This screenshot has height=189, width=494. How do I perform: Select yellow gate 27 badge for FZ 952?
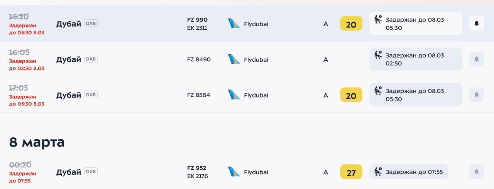[351, 172]
